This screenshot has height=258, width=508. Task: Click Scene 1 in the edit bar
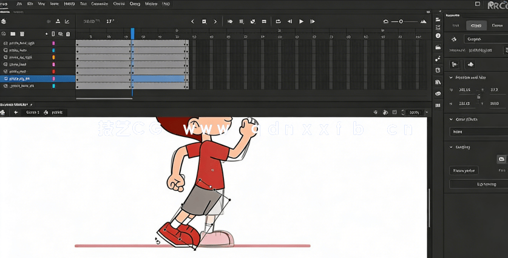coord(33,113)
